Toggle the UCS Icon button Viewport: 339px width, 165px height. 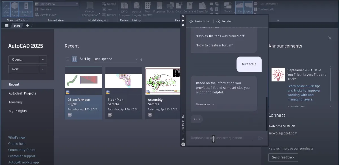pyautogui.click(x=6, y=9)
